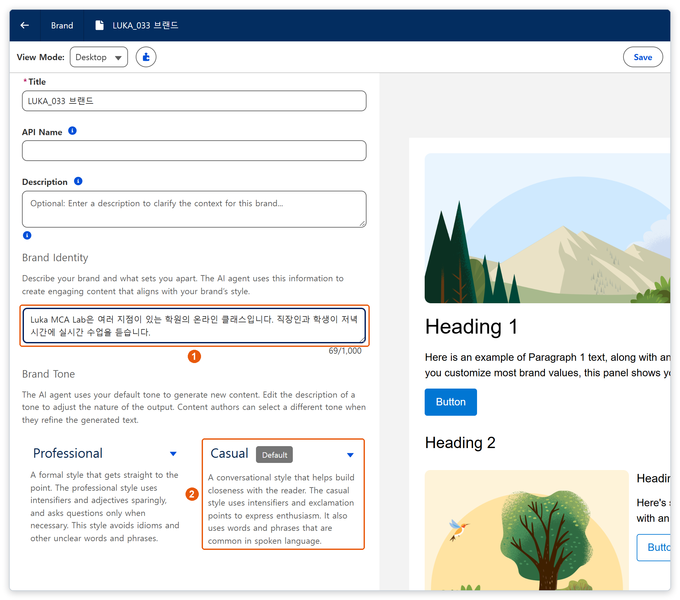This screenshot has height=600, width=680.
Task: Click the tree and bird preview image
Action: [x=526, y=530]
